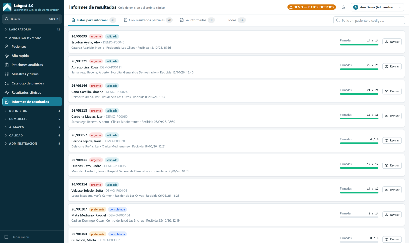The height and width of the screenshot is (243, 409).
Task: Click the Ana Demo avatar circle
Action: [x=356, y=7]
